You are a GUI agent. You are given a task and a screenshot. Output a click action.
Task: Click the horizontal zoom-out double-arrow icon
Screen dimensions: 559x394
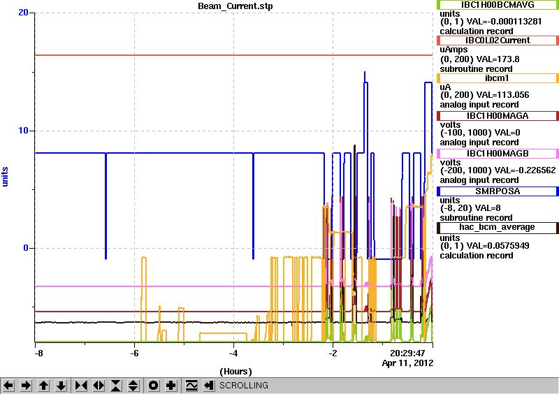pos(99,386)
